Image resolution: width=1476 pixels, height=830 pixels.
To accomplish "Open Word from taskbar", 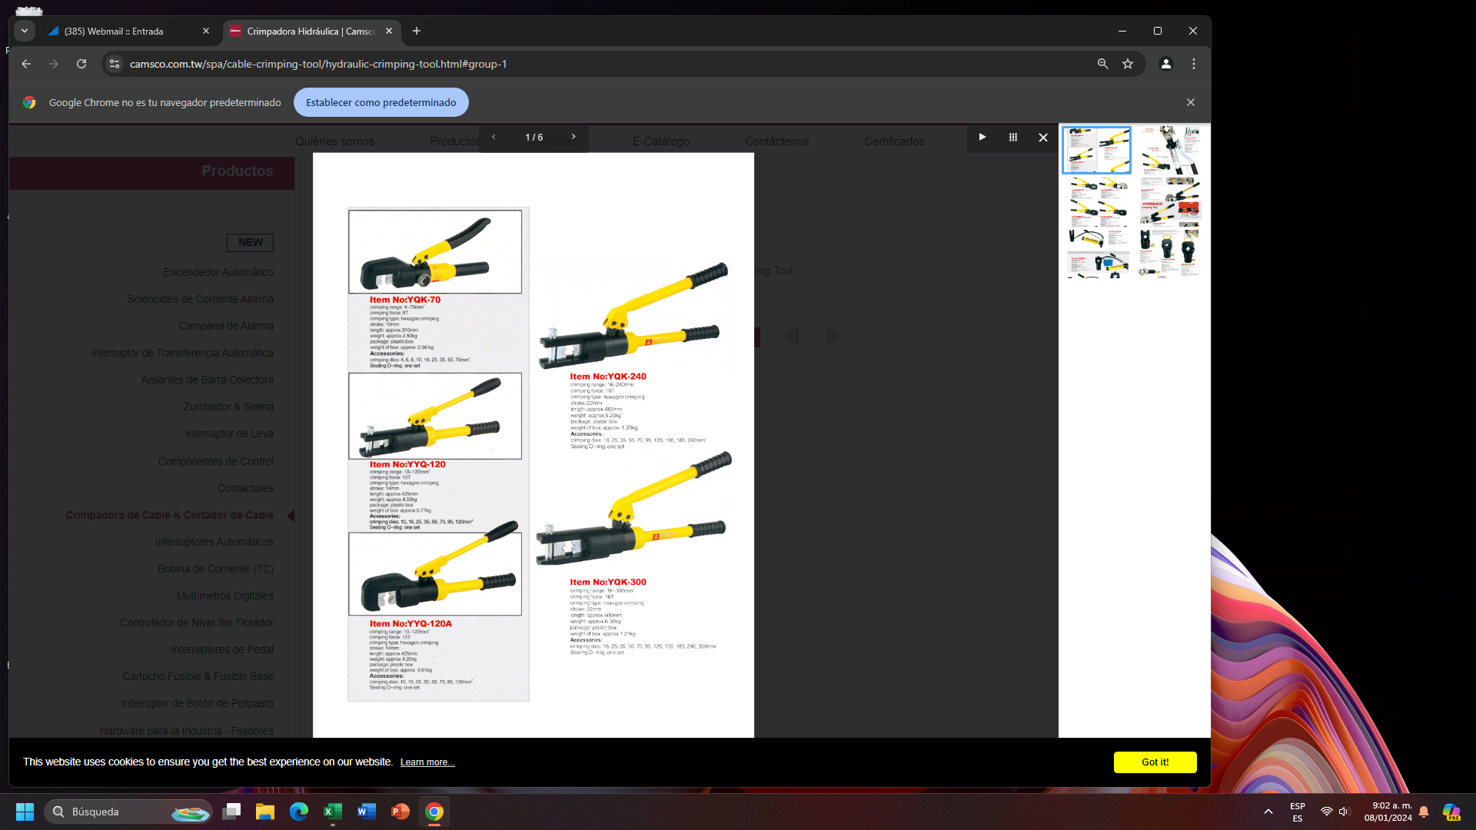I will 367,812.
